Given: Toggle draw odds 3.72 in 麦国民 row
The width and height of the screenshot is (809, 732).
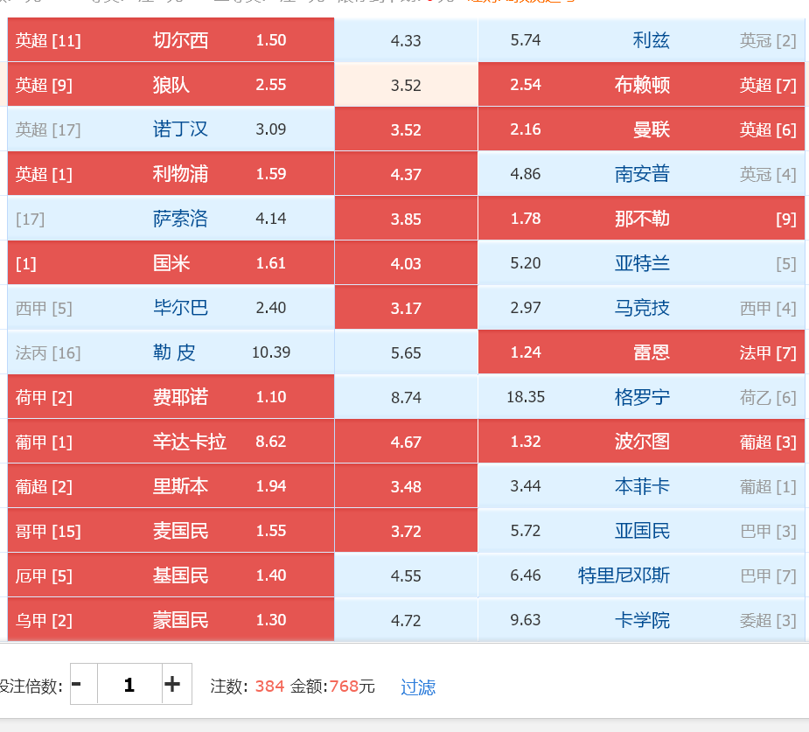Looking at the screenshot, I should pos(406,531).
